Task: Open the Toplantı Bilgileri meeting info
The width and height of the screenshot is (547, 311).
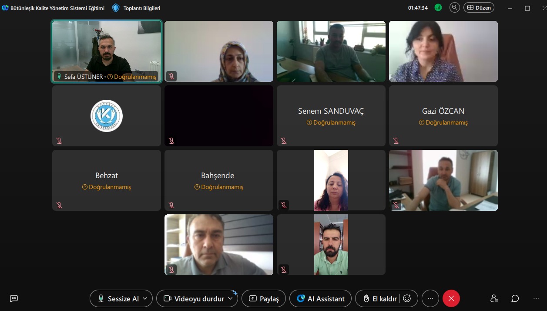Action: pyautogui.click(x=142, y=8)
